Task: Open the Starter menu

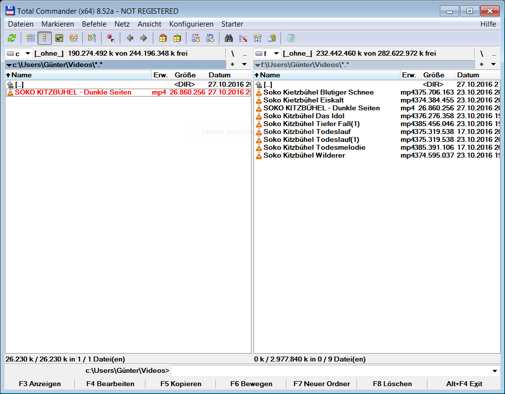Action: click(232, 24)
